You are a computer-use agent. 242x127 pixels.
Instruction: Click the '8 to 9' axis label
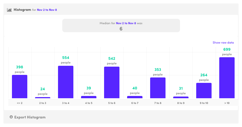click(181, 103)
